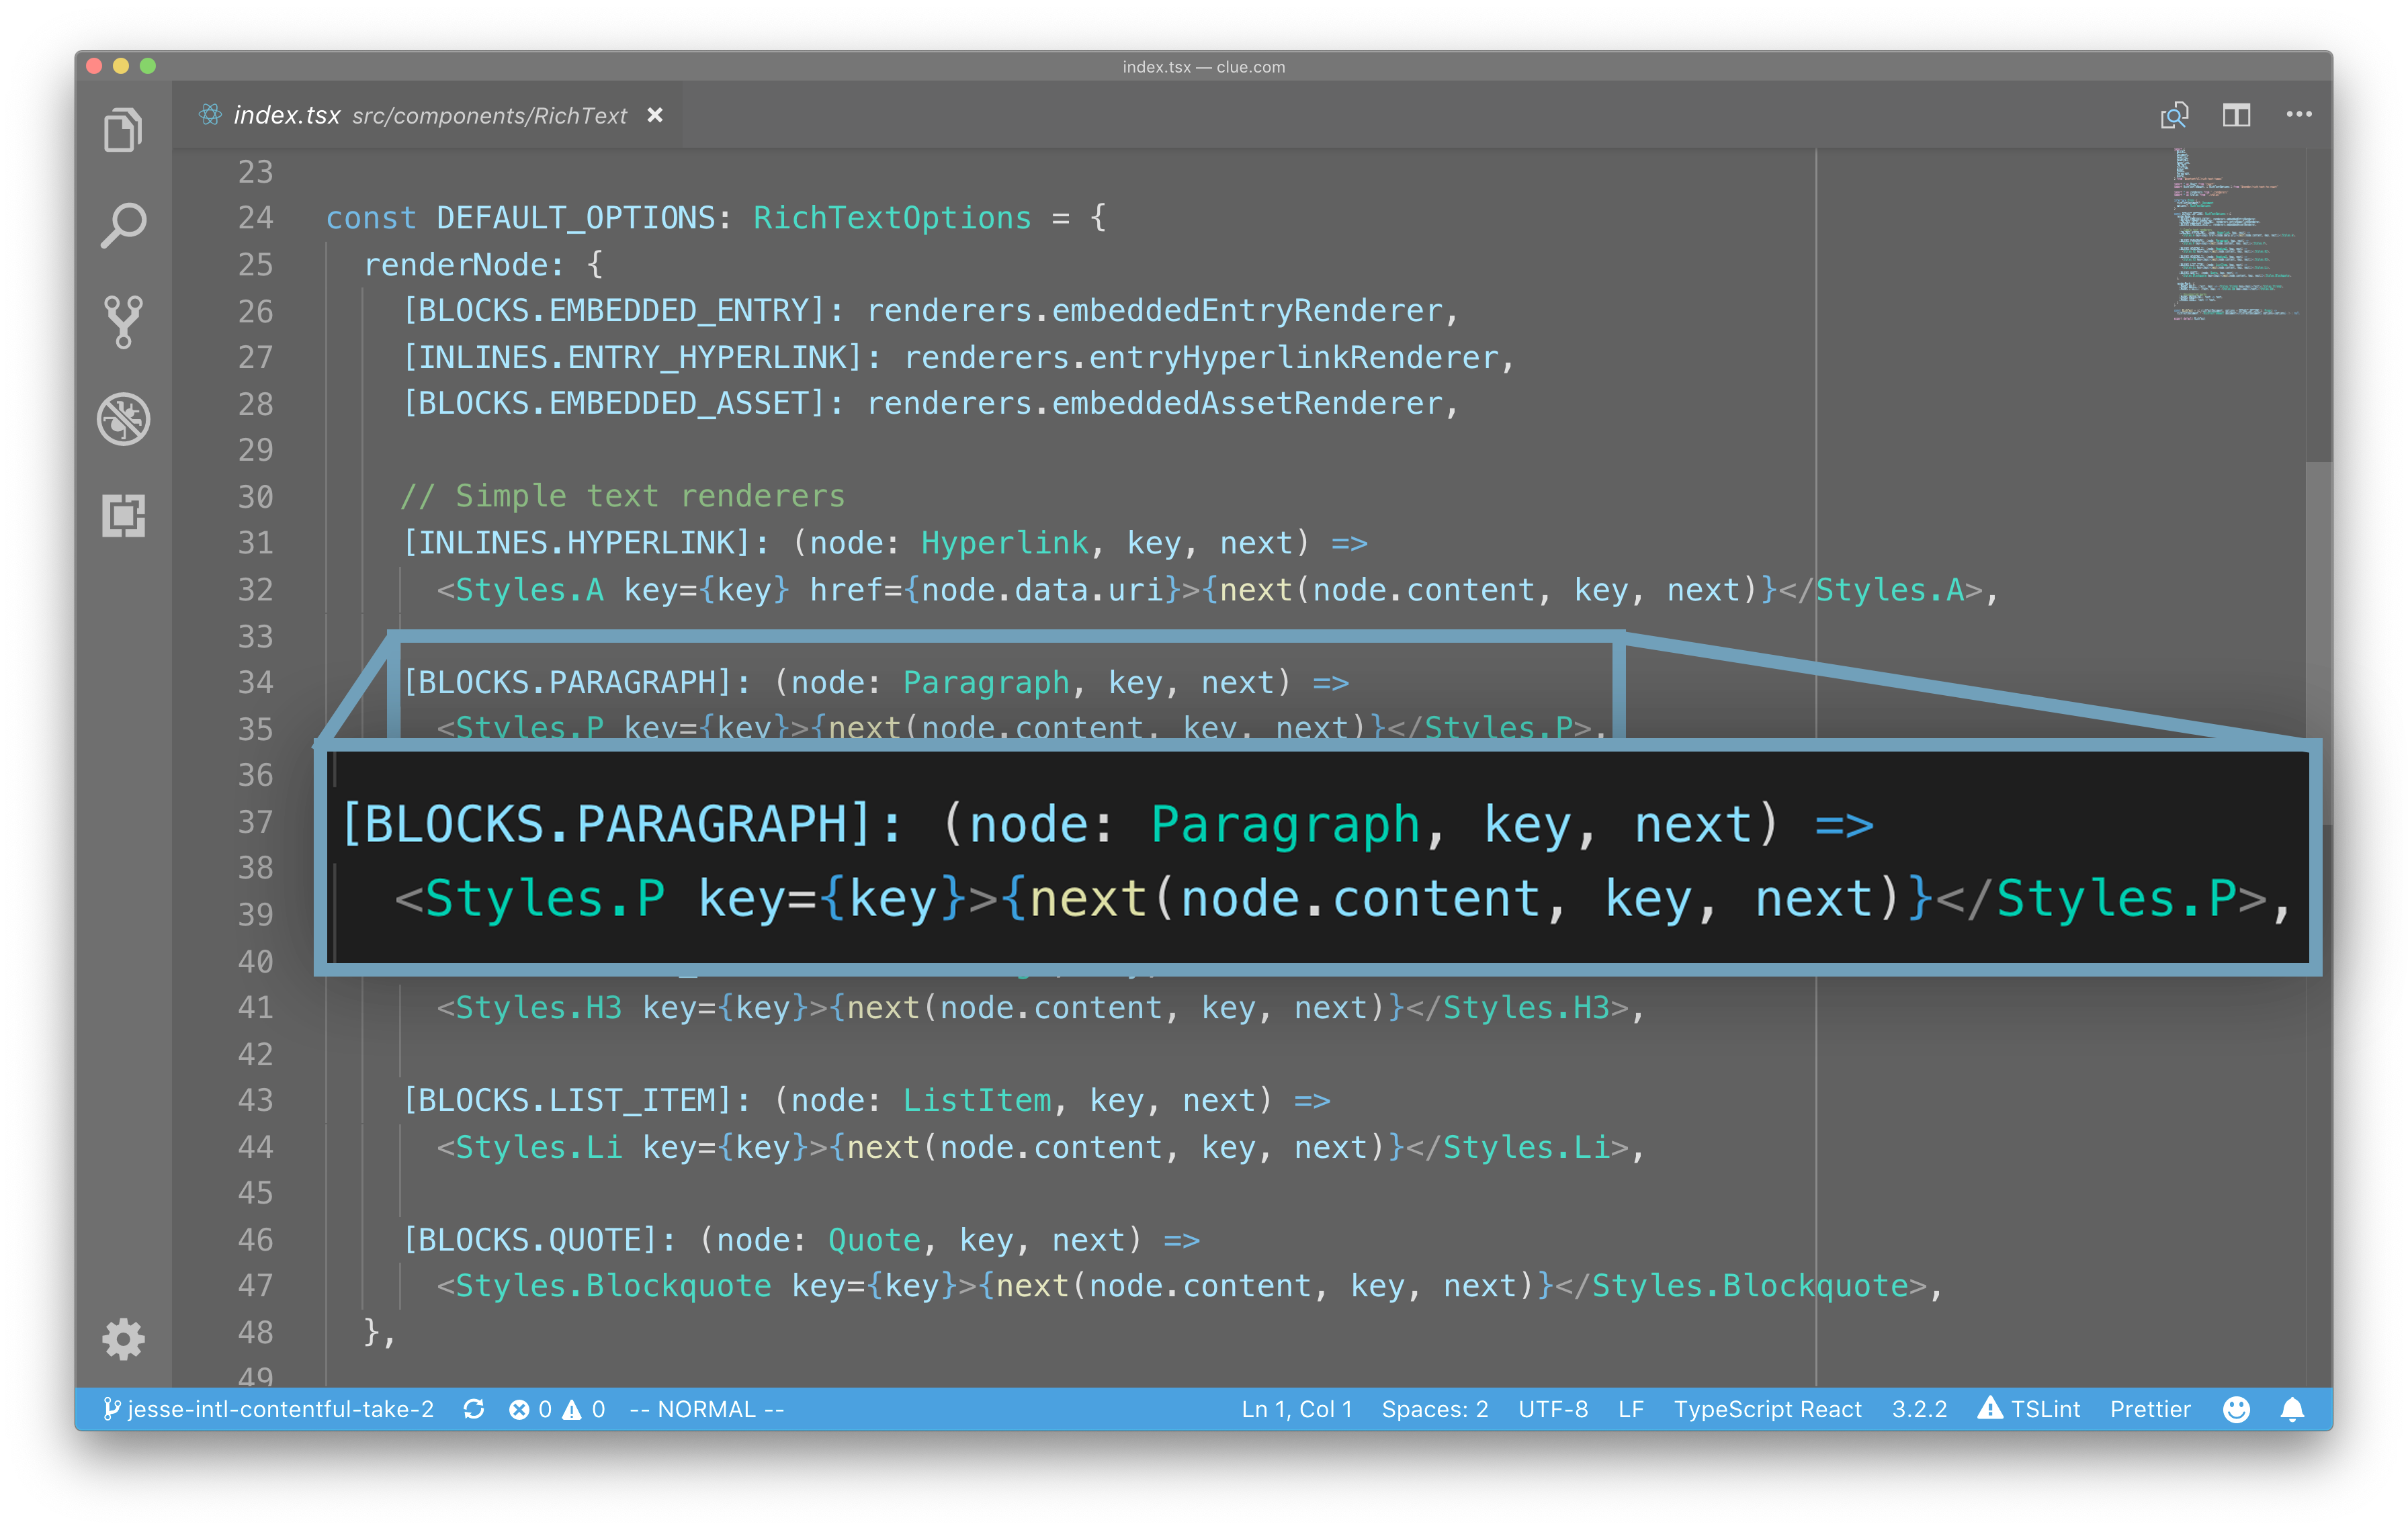Screen dimensions: 2408x1530
Task: Click the Simple text renderers comment
Action: (x=622, y=496)
